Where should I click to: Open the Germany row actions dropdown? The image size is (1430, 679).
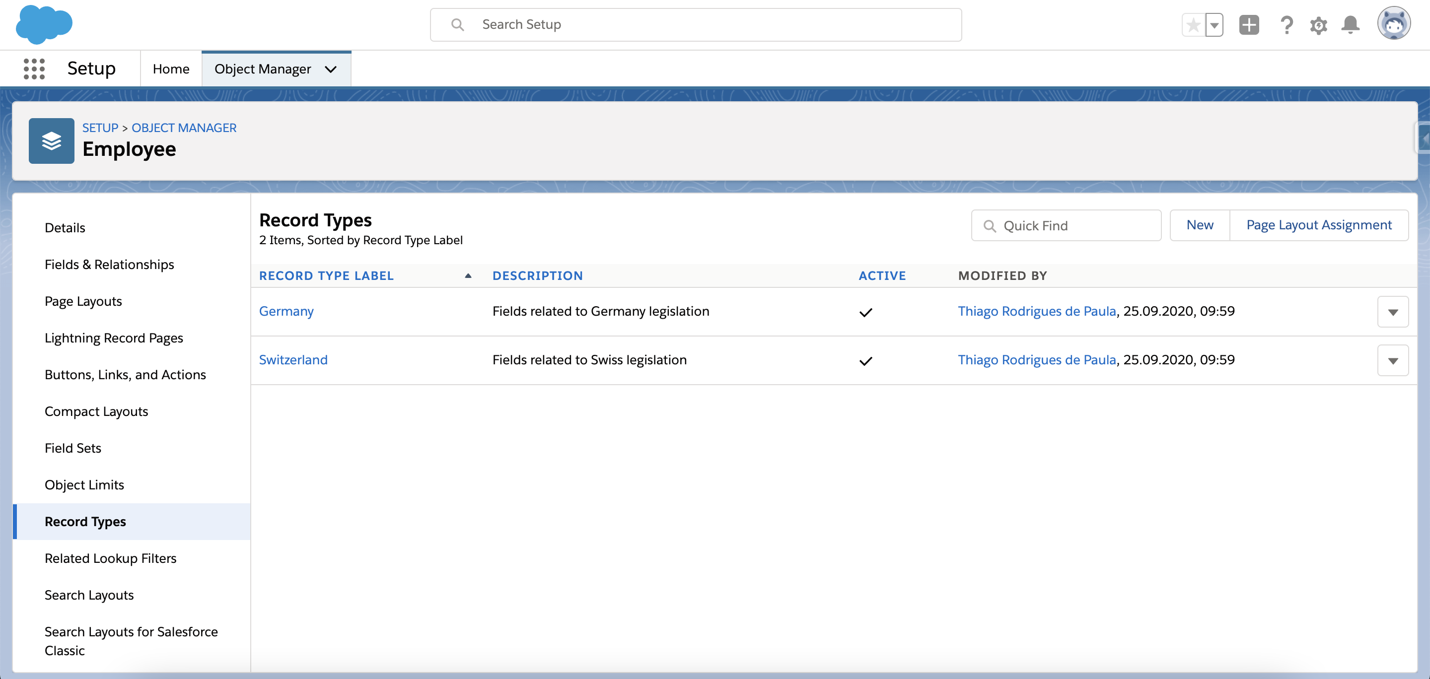1392,312
